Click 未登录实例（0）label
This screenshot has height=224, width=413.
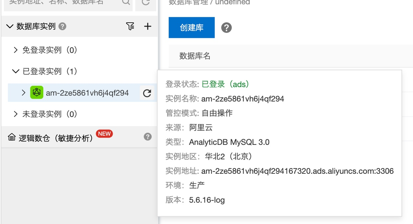click(x=50, y=114)
